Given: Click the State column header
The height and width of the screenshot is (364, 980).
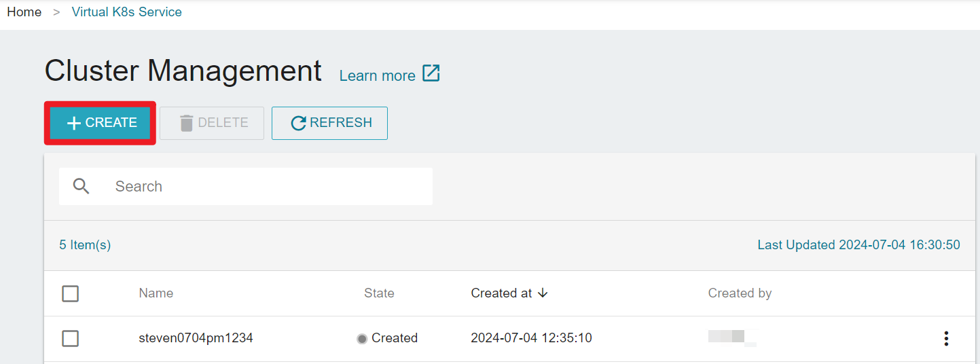Looking at the screenshot, I should tap(379, 293).
